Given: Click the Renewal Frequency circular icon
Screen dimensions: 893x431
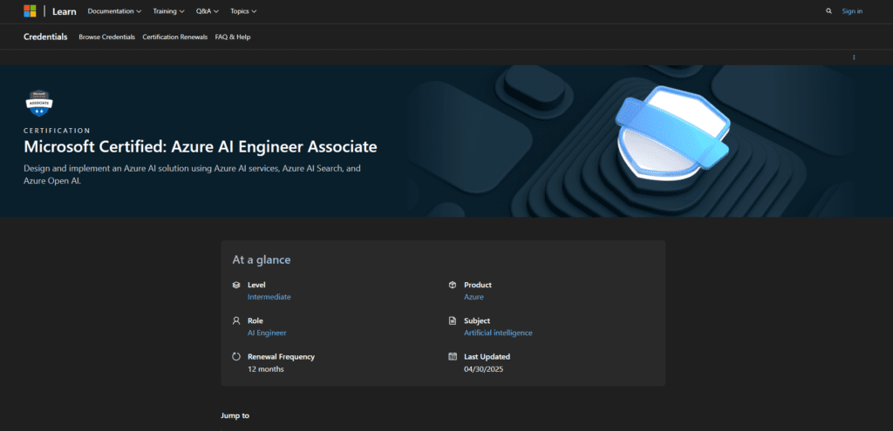Looking at the screenshot, I should pyautogui.click(x=236, y=356).
